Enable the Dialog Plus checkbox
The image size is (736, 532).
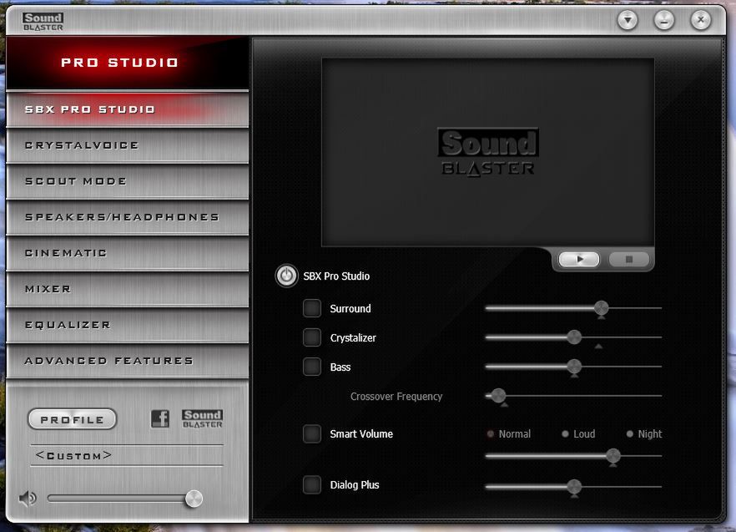click(312, 484)
